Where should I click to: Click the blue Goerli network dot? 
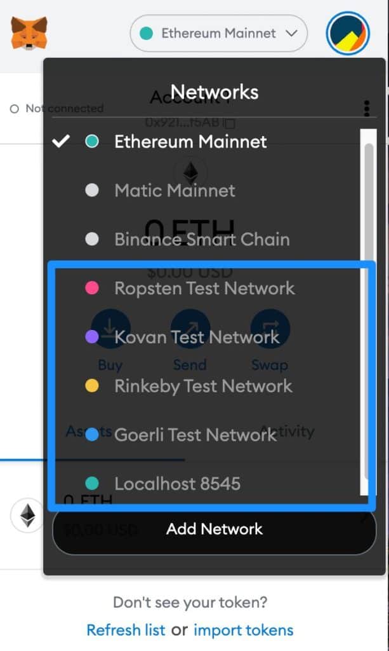pyautogui.click(x=92, y=435)
